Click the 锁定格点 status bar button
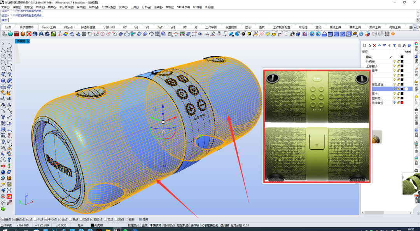 pyautogui.click(x=134, y=226)
